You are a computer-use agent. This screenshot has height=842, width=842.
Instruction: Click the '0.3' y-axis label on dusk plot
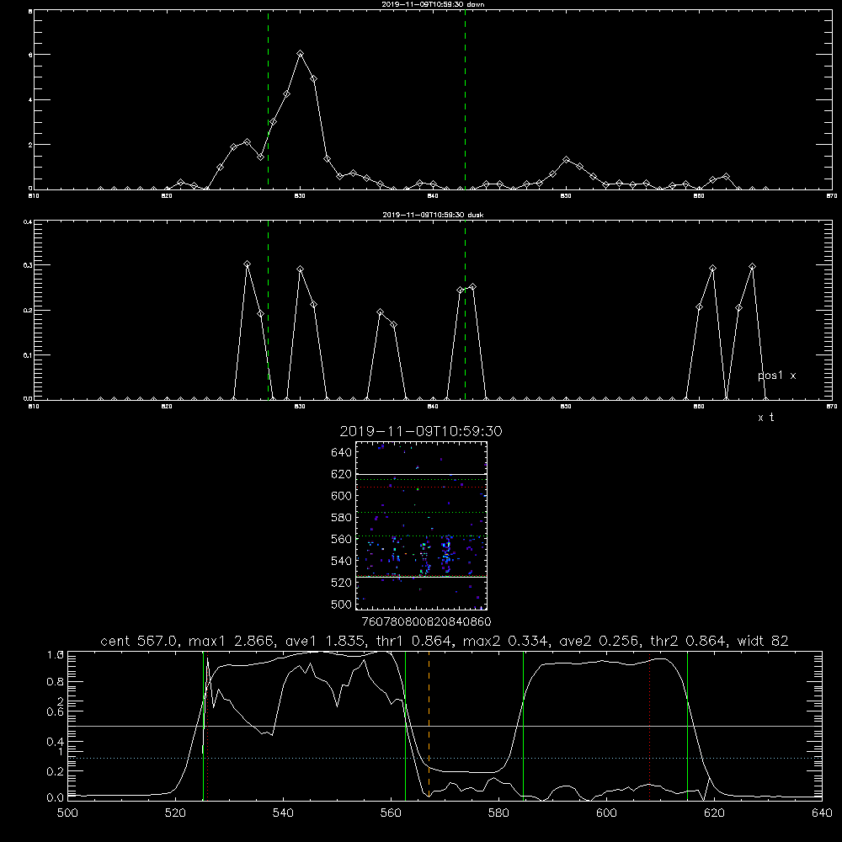click(x=27, y=265)
